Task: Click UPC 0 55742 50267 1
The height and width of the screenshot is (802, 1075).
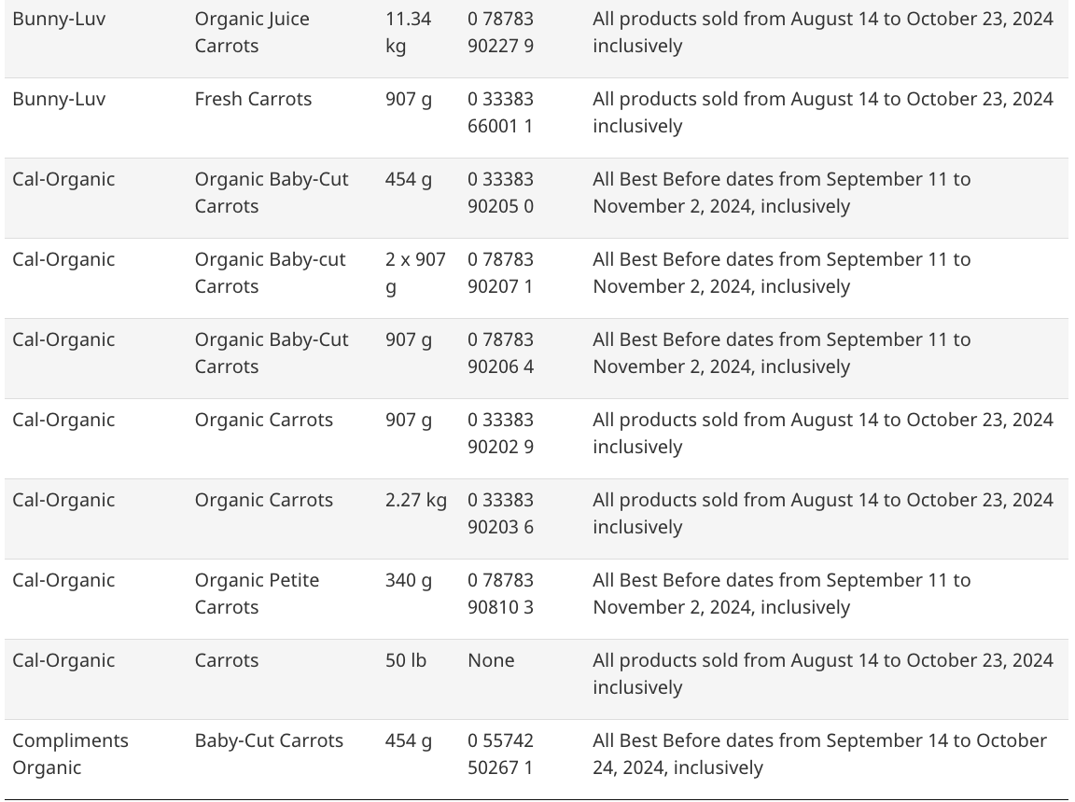Action: (x=500, y=754)
